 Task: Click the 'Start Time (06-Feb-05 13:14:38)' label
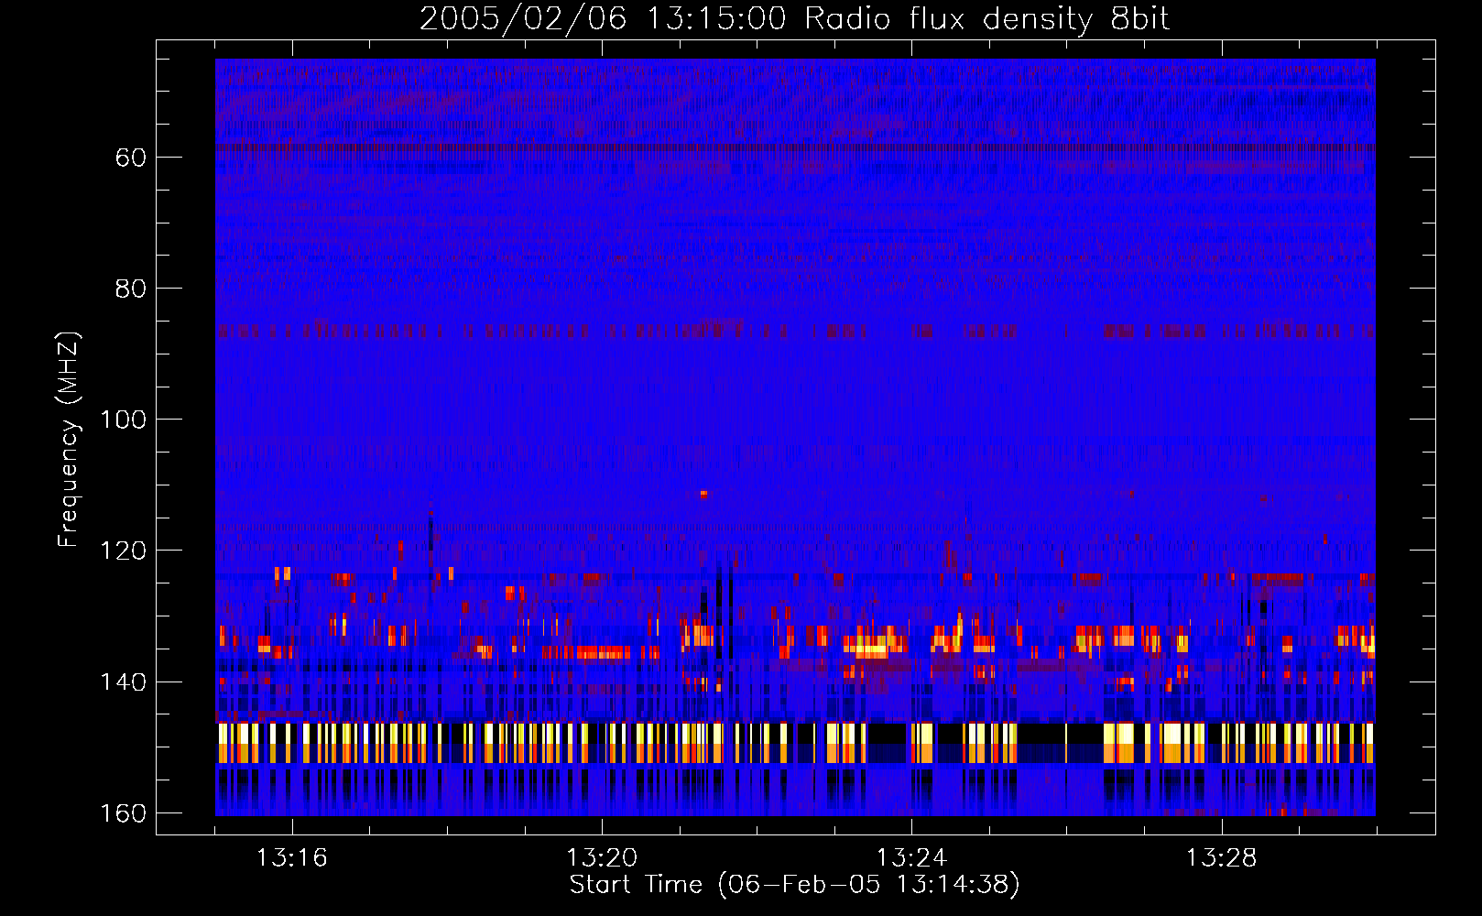point(795,885)
